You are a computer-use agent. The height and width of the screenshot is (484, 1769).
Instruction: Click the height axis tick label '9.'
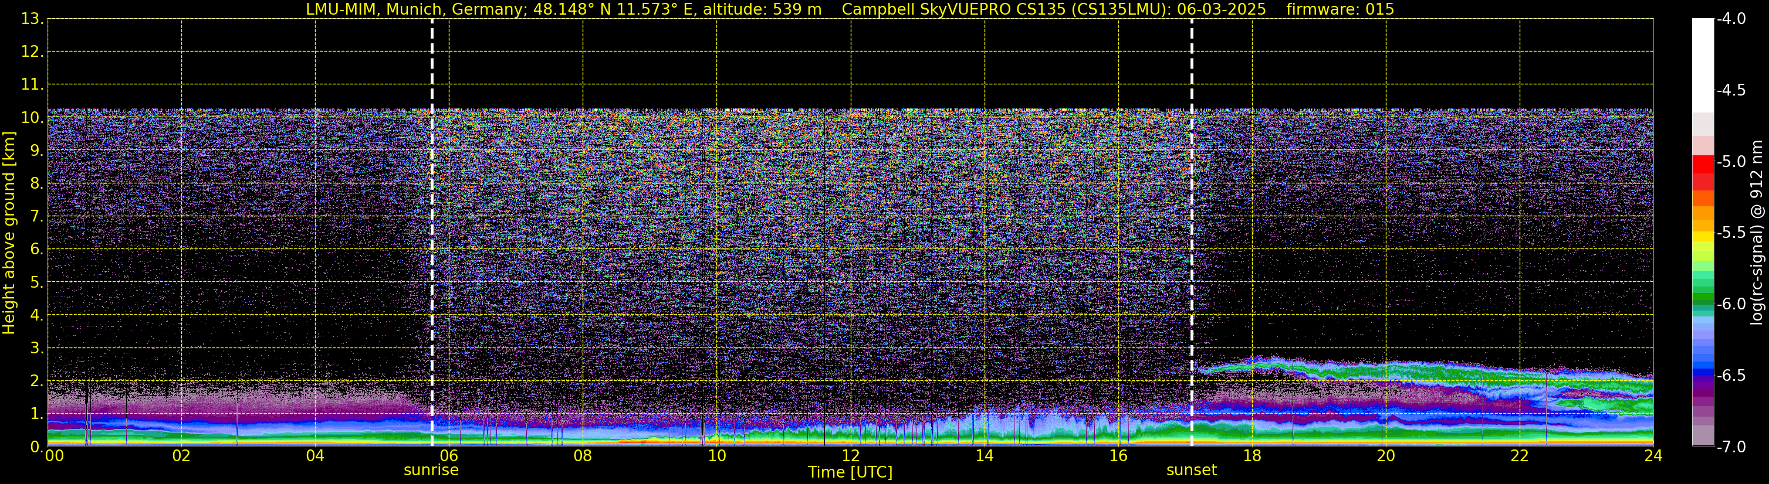point(36,150)
